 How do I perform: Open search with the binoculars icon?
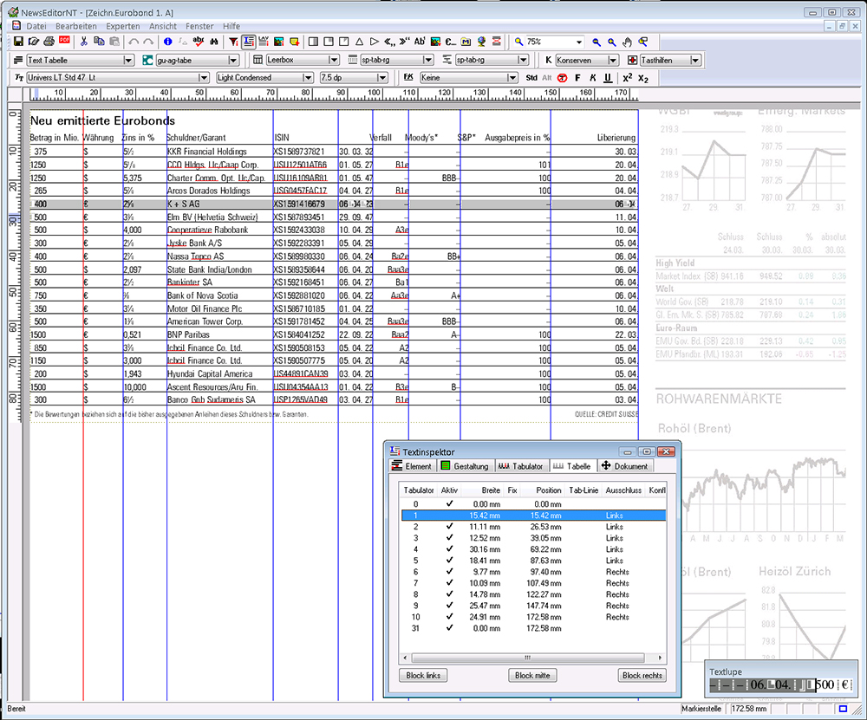click(214, 42)
